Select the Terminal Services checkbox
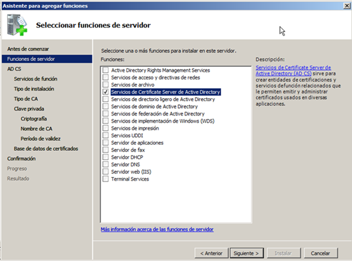The image size is (352, 261). point(106,179)
